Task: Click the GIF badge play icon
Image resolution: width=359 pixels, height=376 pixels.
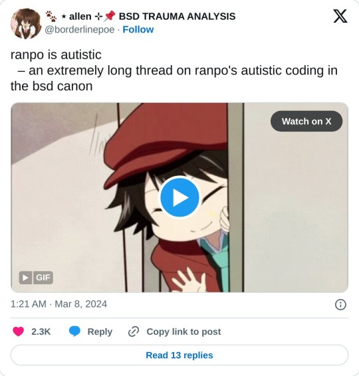Action: point(25,278)
